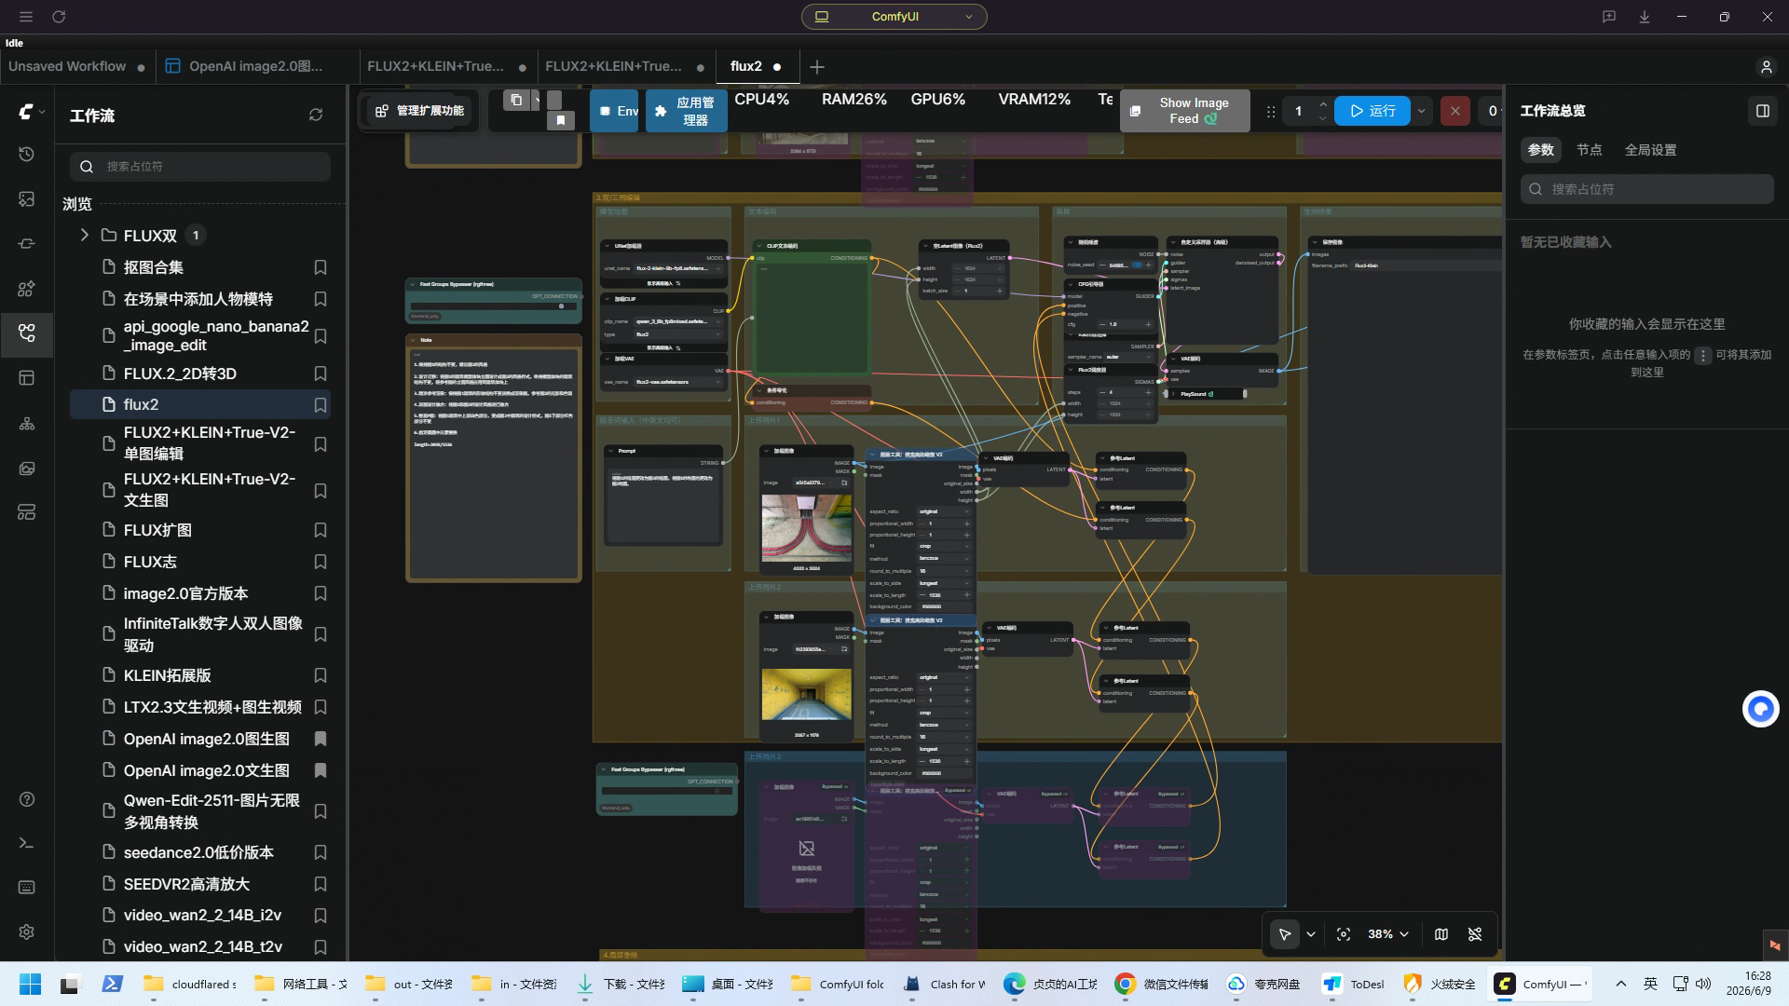This screenshot has width=1789, height=1006.
Task: Toggle link visibility icon in canvas toolbar
Action: point(1475,934)
